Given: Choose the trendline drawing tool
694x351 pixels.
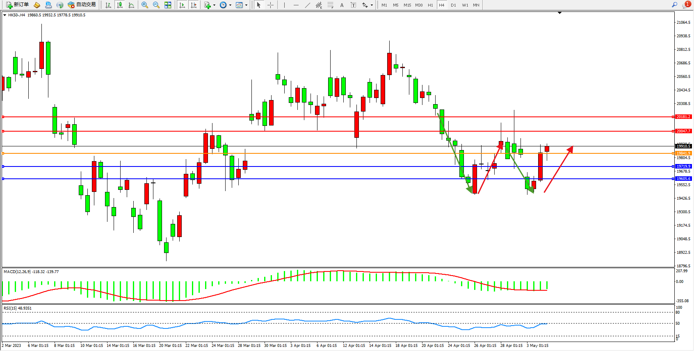Looking at the screenshot, I should [307, 5].
